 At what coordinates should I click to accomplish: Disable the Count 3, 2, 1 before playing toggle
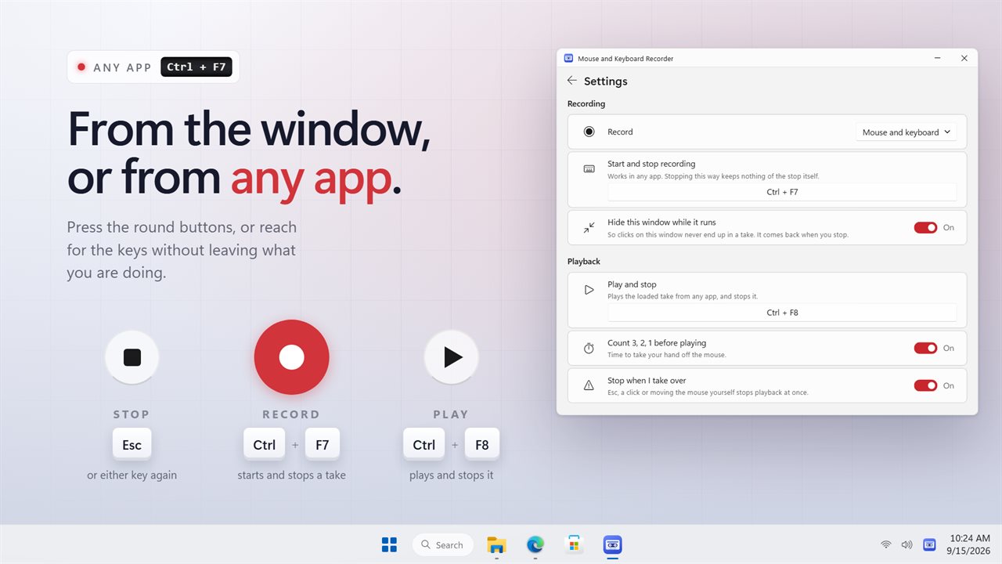tap(925, 348)
